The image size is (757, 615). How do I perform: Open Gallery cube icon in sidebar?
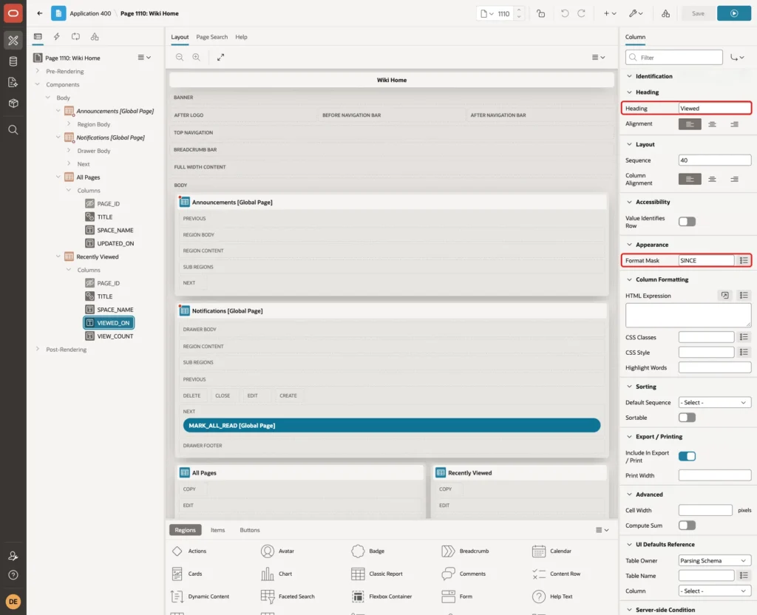point(13,103)
